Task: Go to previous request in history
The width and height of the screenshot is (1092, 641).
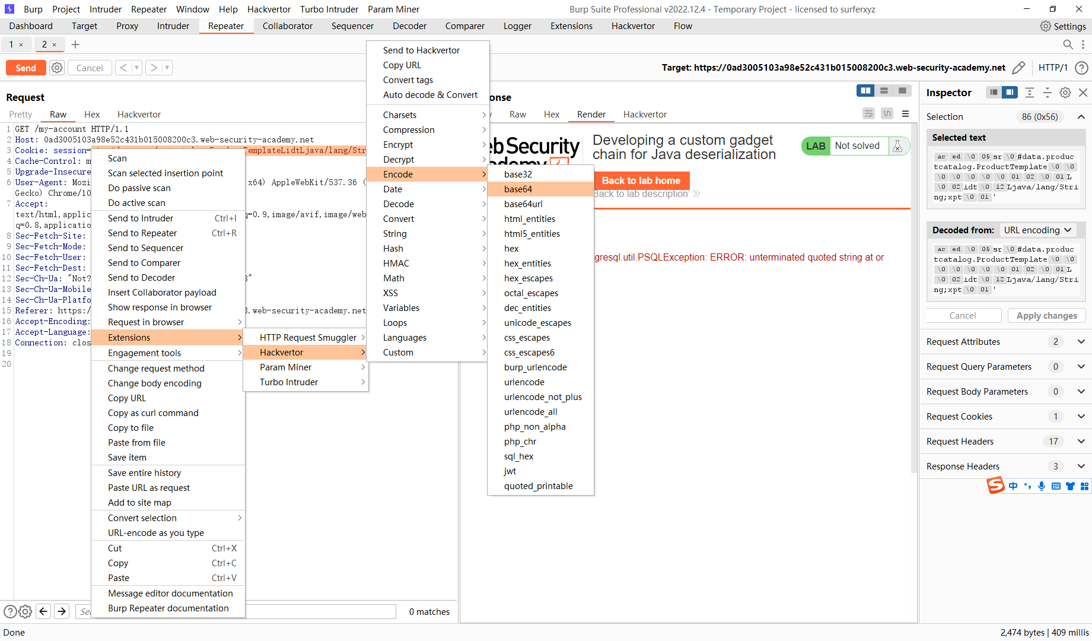Action: click(123, 68)
